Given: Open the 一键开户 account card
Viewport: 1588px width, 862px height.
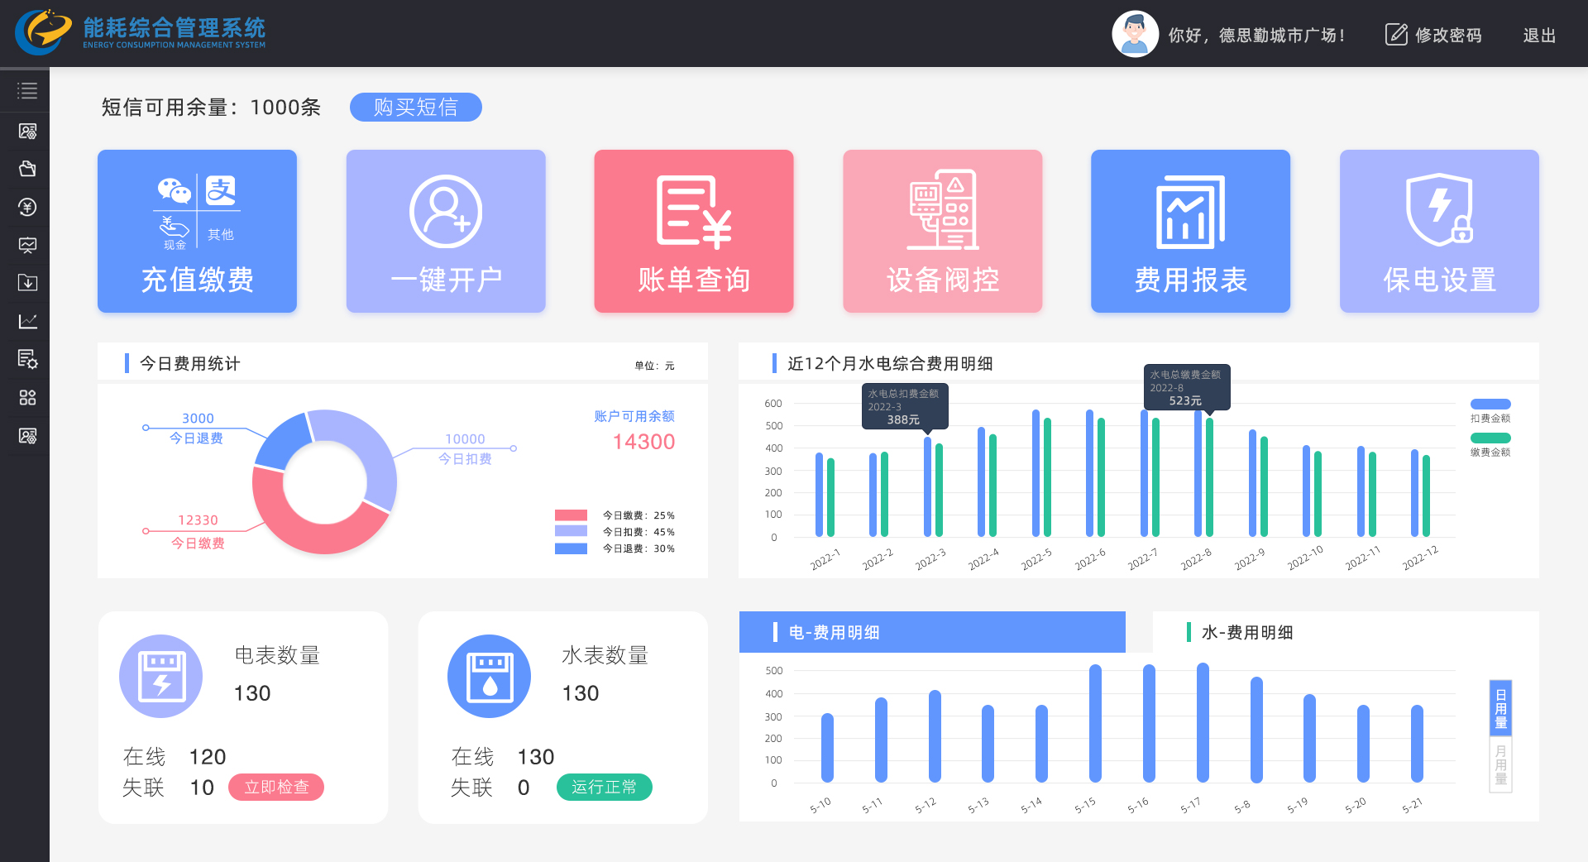Looking at the screenshot, I should tap(446, 231).
